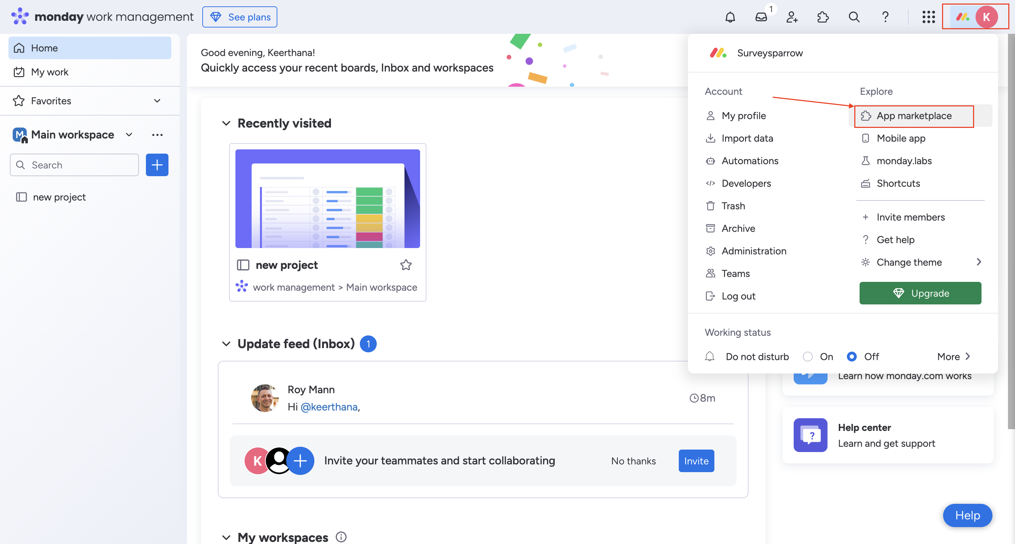Choose Administration in account menu
The image size is (1015, 544).
[753, 251]
